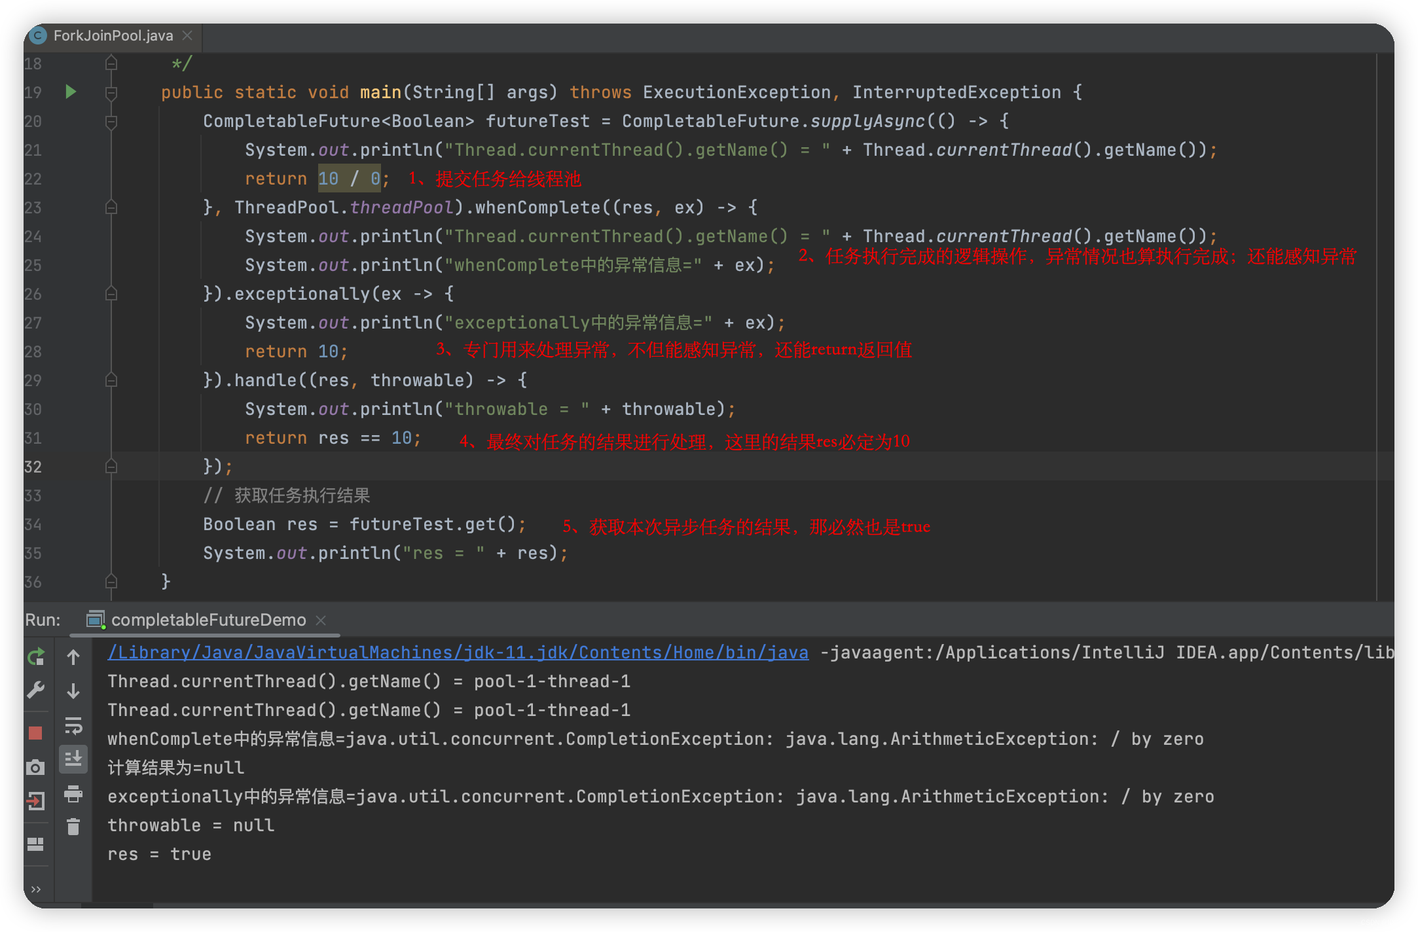The image size is (1418, 932).
Task: Toggle fold end marker at line 36
Action: pyautogui.click(x=111, y=581)
